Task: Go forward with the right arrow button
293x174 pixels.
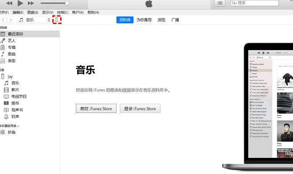Action: [x=10, y=20]
